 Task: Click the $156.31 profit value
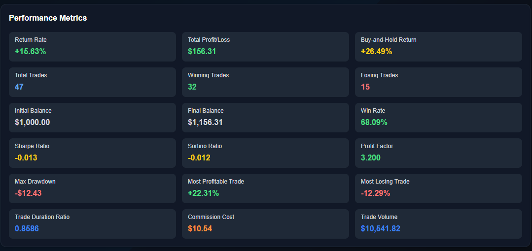point(202,52)
